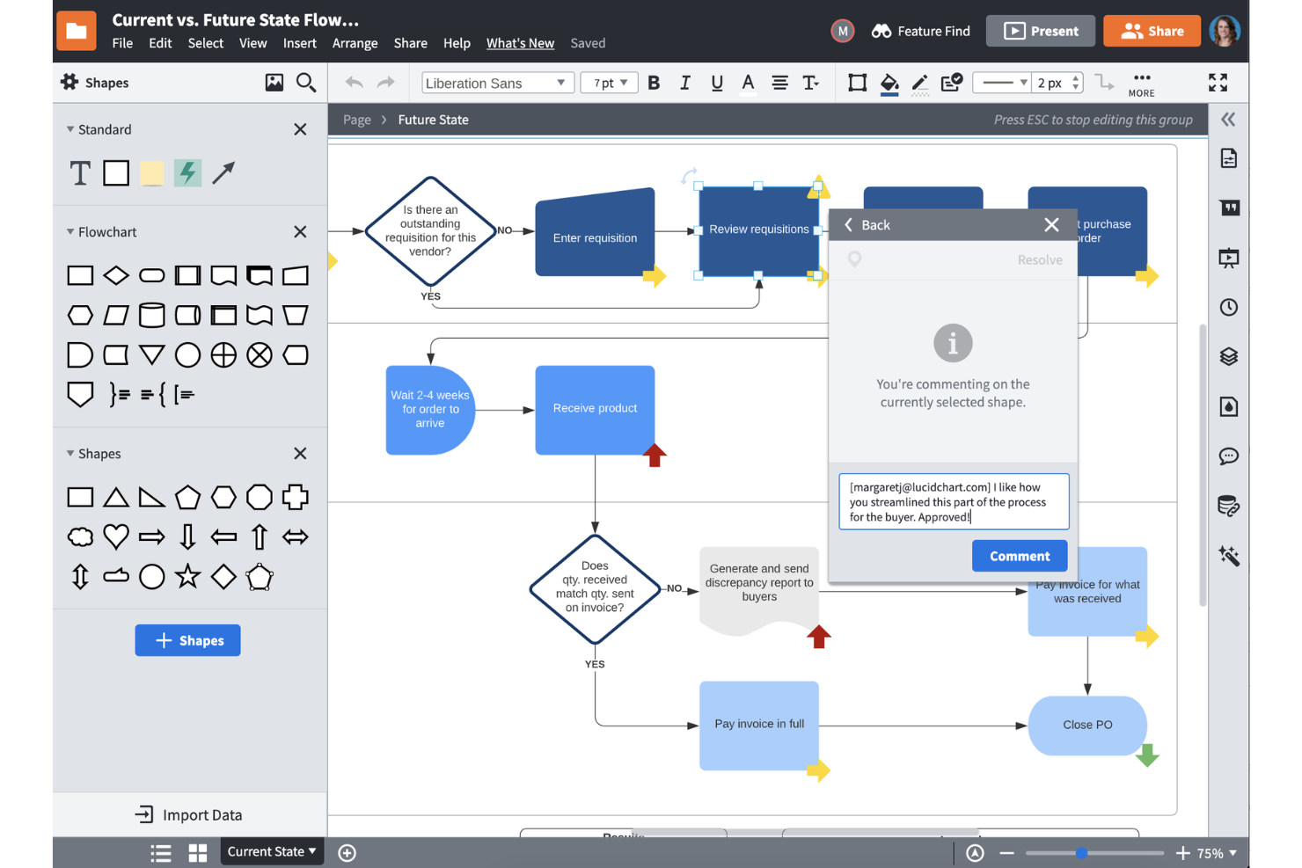Enter fullscreen with the expand icon
The height and width of the screenshot is (868, 1302).
1218,83
